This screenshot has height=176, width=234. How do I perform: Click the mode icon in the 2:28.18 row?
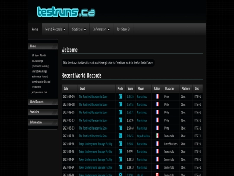click(x=120, y=159)
